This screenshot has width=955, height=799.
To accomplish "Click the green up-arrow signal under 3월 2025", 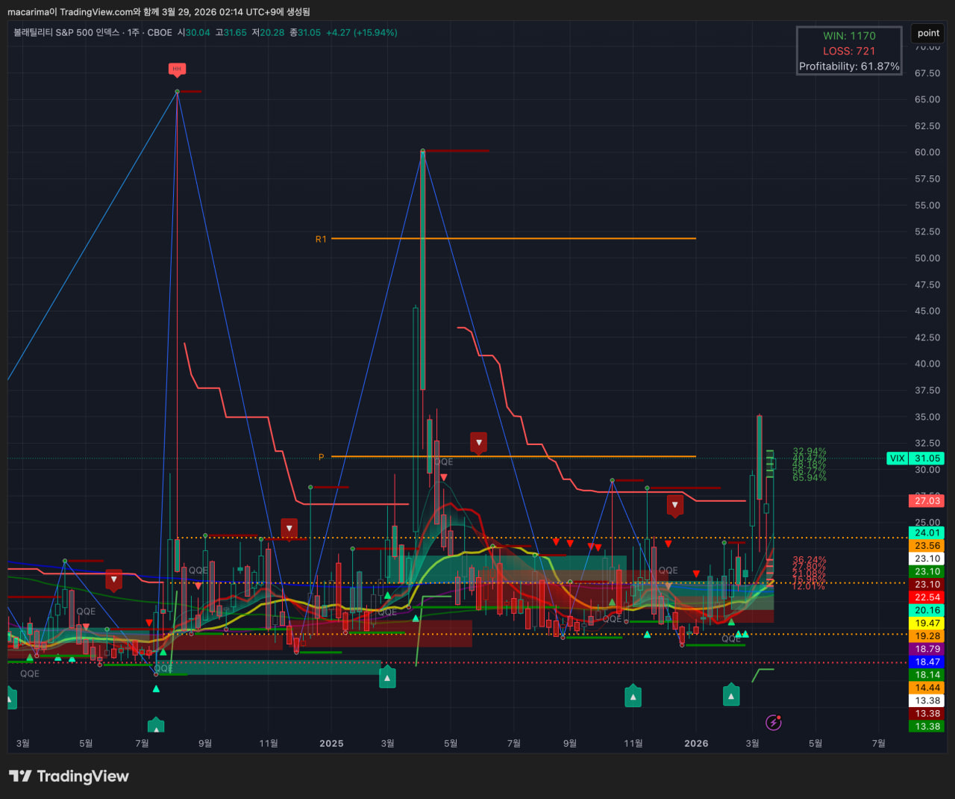I will click(x=387, y=678).
